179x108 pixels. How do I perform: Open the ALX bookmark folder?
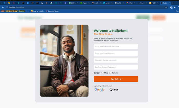pyautogui.click(x=3, y=11)
